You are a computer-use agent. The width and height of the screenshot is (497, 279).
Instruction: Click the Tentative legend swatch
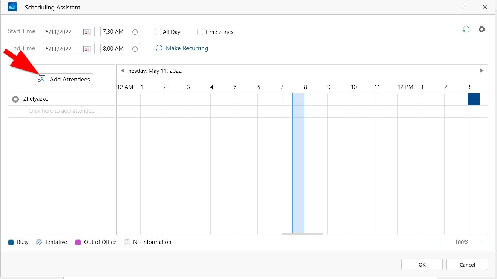(39, 242)
